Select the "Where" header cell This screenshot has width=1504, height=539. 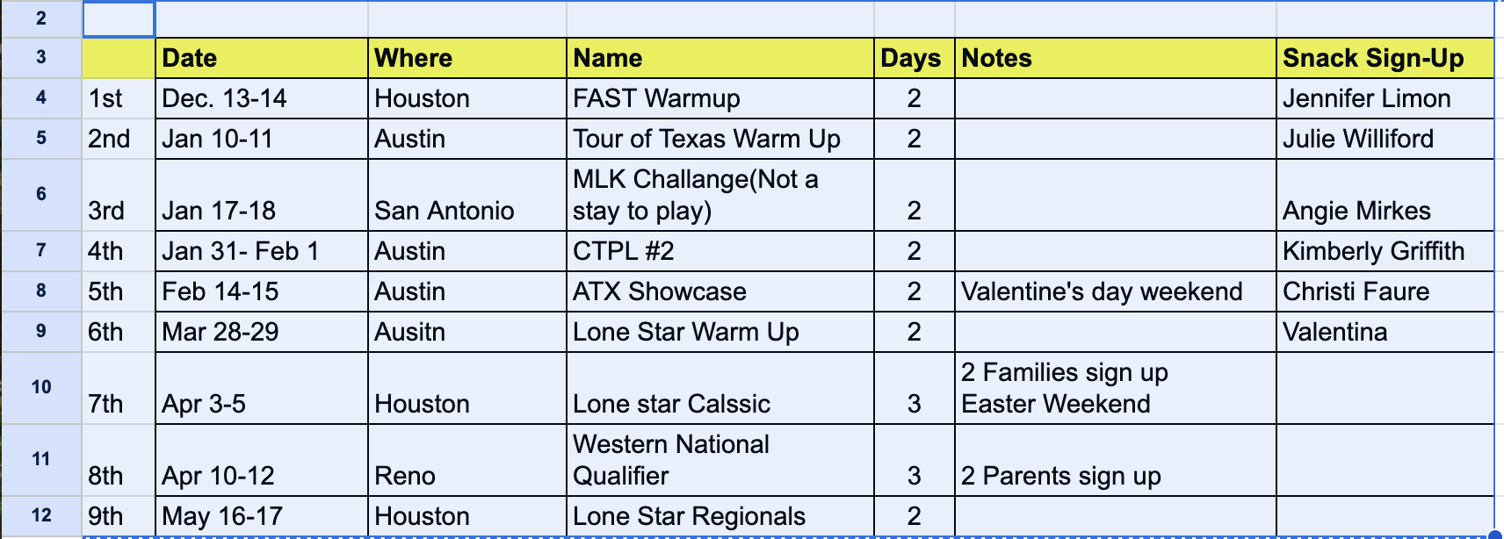coord(466,58)
